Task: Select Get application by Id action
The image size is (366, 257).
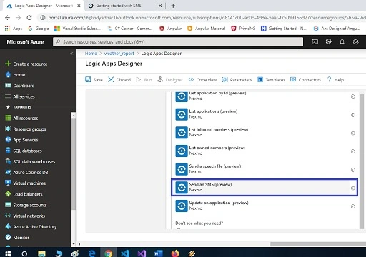Action: (264, 96)
